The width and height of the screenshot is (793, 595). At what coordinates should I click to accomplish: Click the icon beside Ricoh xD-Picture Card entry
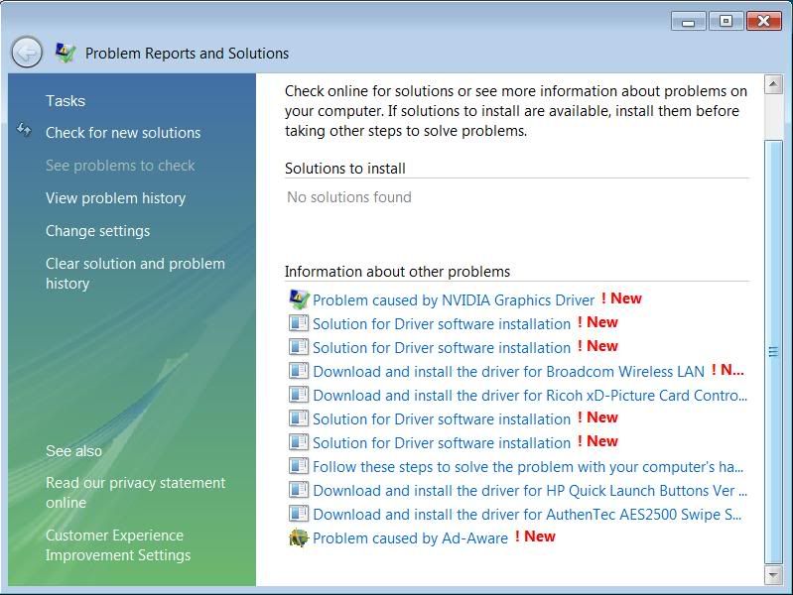tap(299, 395)
